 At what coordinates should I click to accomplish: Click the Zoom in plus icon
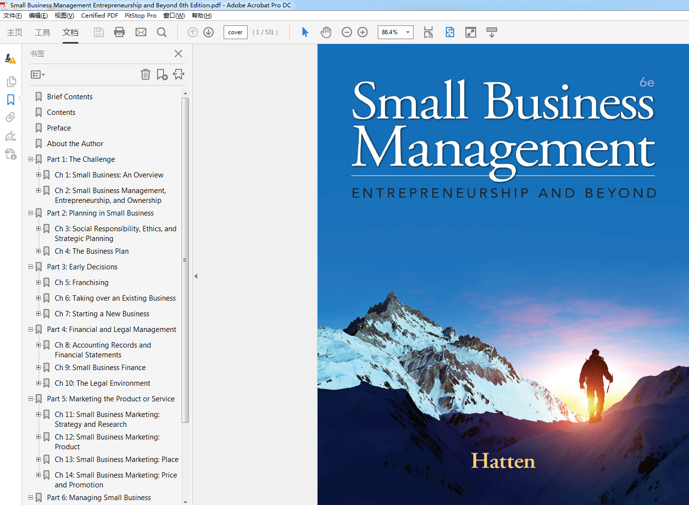click(363, 32)
